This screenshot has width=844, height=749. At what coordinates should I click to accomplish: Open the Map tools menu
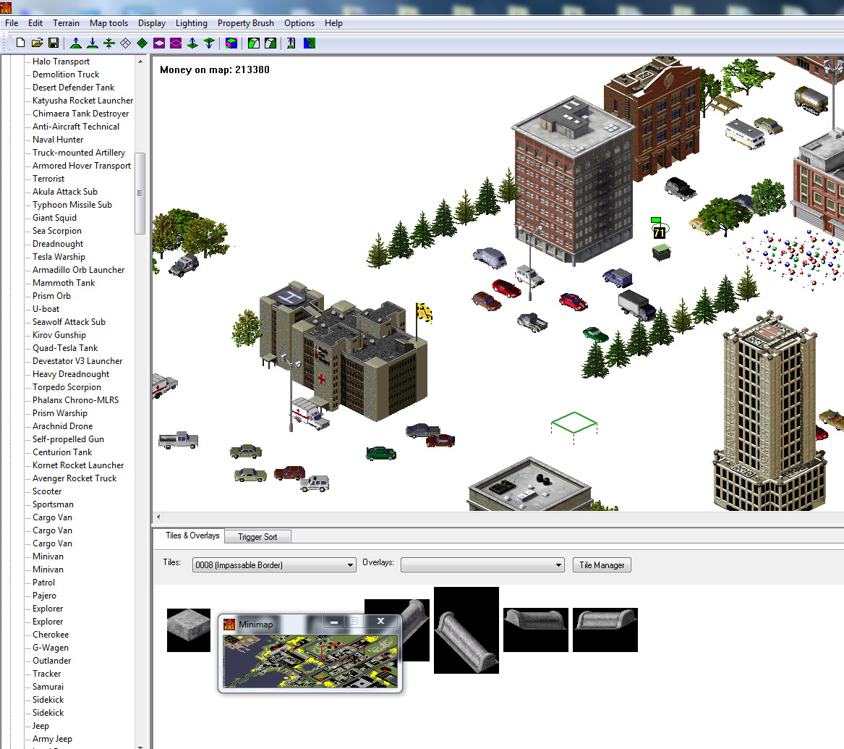(x=108, y=23)
